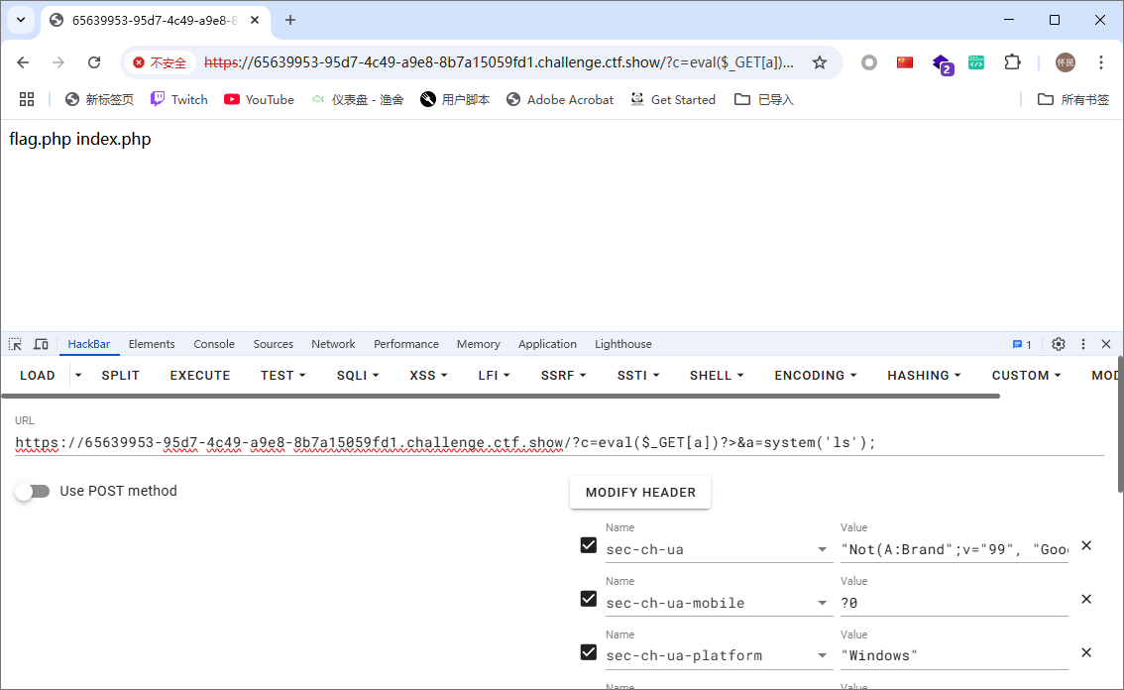Open the HASHING dropdown menu
The image size is (1124, 690).
924,375
